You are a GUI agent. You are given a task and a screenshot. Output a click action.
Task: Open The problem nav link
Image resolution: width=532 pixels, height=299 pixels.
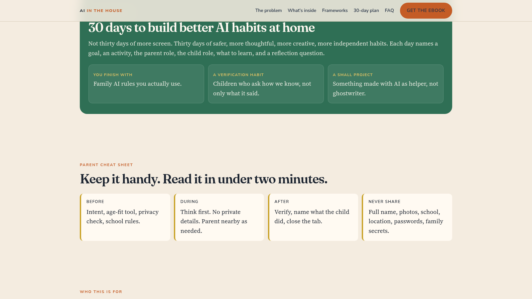[x=268, y=11]
